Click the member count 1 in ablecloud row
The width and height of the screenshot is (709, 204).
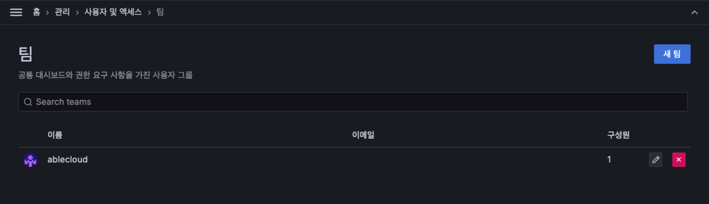click(x=609, y=160)
